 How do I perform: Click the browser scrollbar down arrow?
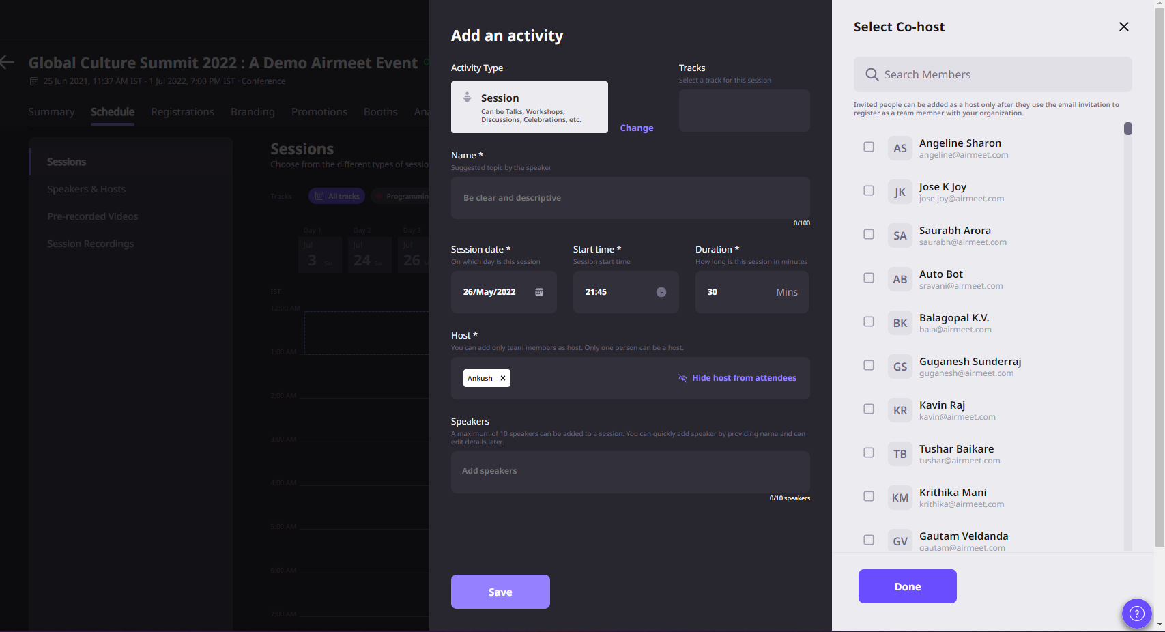[x=1160, y=625]
